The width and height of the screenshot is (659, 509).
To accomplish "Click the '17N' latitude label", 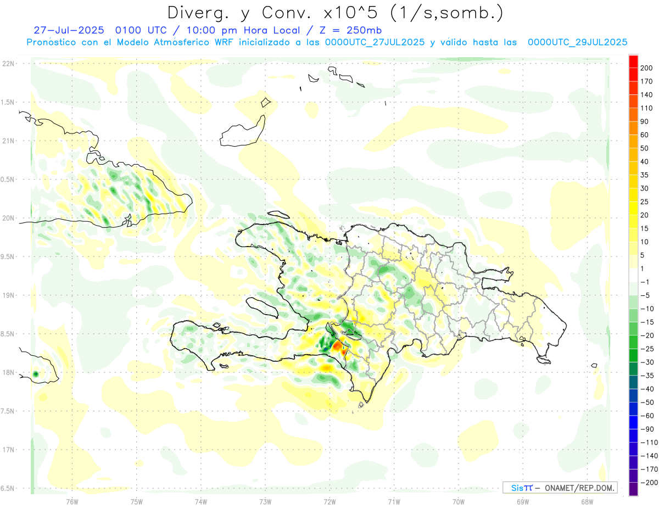I will tap(8, 450).
